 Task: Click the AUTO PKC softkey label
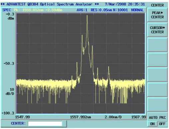tap(157, 117)
